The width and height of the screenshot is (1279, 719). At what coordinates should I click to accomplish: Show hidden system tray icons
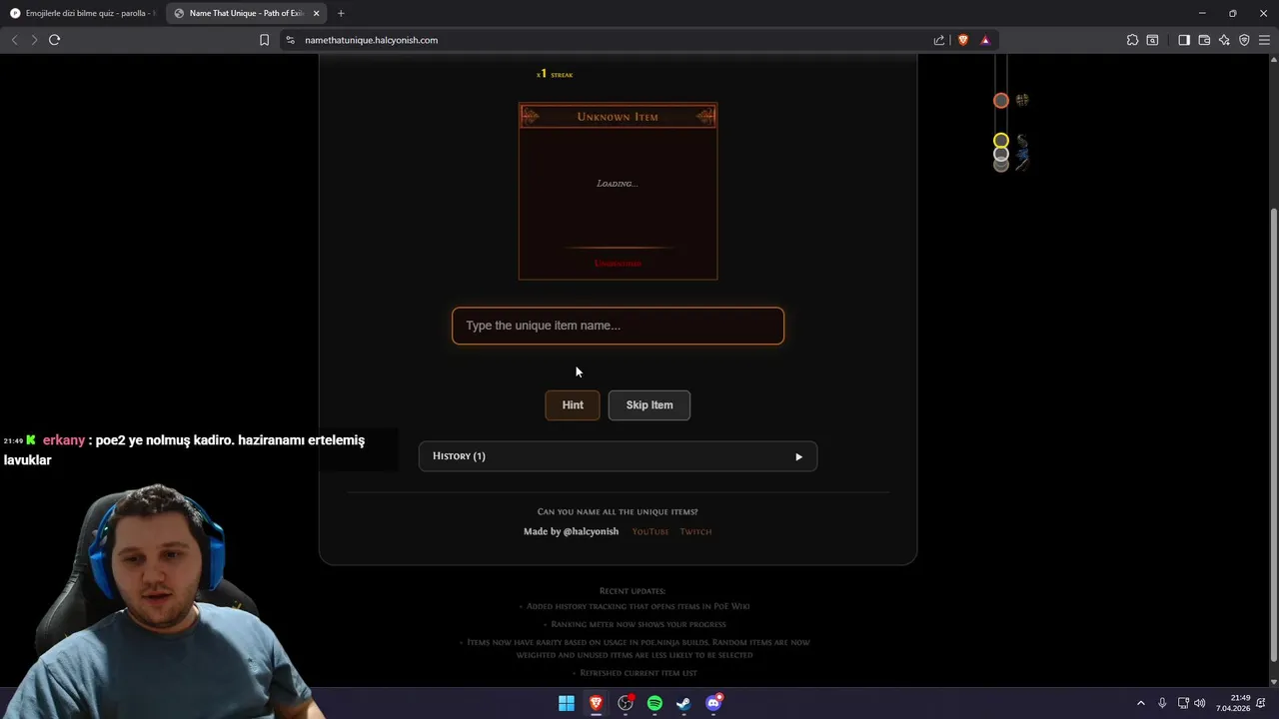coord(1141,703)
